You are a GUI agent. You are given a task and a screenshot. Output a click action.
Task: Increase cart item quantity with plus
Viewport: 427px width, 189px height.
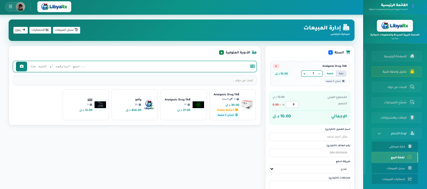coord(304,74)
